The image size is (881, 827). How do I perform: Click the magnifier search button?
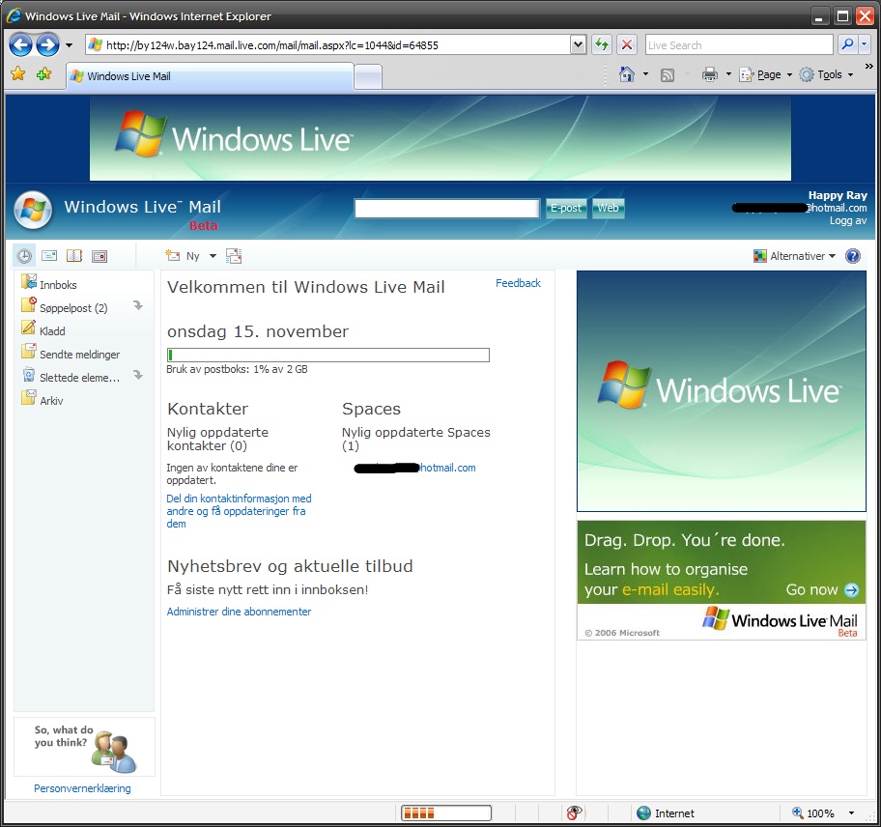[x=847, y=44]
